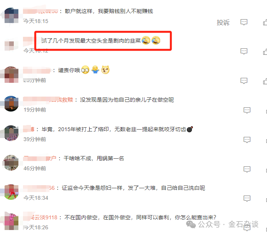This screenshot has width=267, height=235.
Task: Like the 谴责你哦 comment
Action: (x=265, y=81)
